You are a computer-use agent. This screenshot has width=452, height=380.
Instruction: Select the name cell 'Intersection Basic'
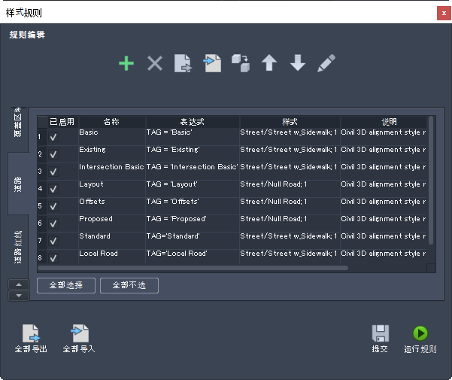click(112, 172)
